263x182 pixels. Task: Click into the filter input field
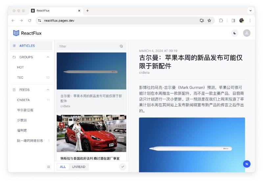click(x=87, y=46)
